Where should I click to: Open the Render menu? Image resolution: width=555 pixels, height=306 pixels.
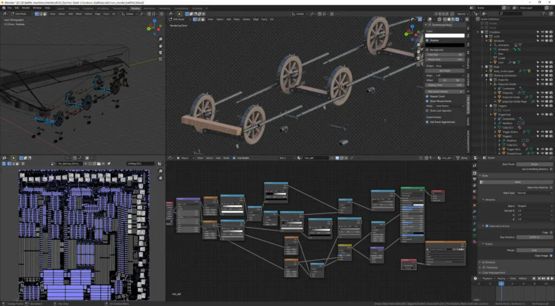(26, 8)
